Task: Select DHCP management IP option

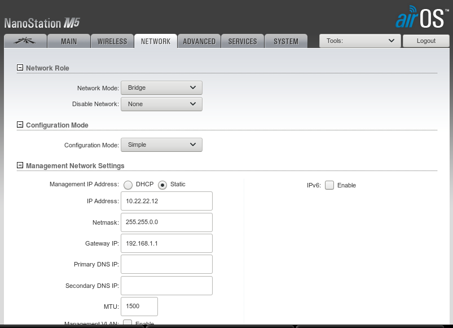Action: pos(128,185)
